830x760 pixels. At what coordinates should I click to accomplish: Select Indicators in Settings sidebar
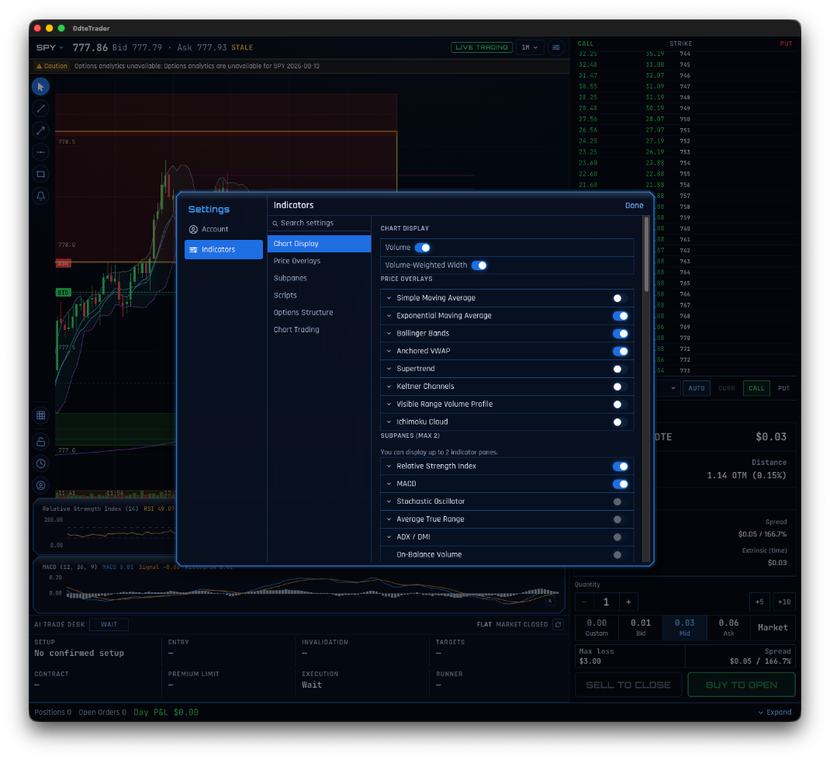pyautogui.click(x=223, y=249)
